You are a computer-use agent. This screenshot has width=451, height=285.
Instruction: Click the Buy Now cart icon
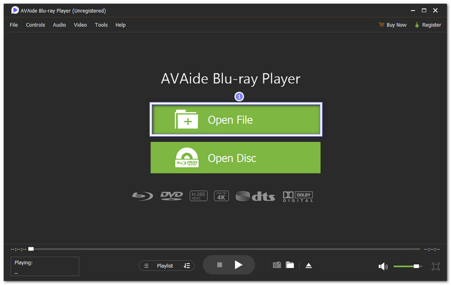[x=382, y=25]
